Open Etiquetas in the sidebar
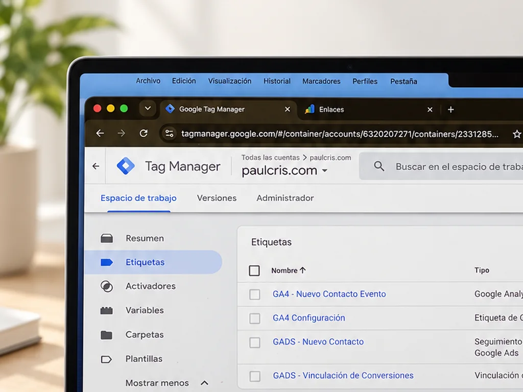Image resolution: width=523 pixels, height=392 pixels. click(x=153, y=262)
